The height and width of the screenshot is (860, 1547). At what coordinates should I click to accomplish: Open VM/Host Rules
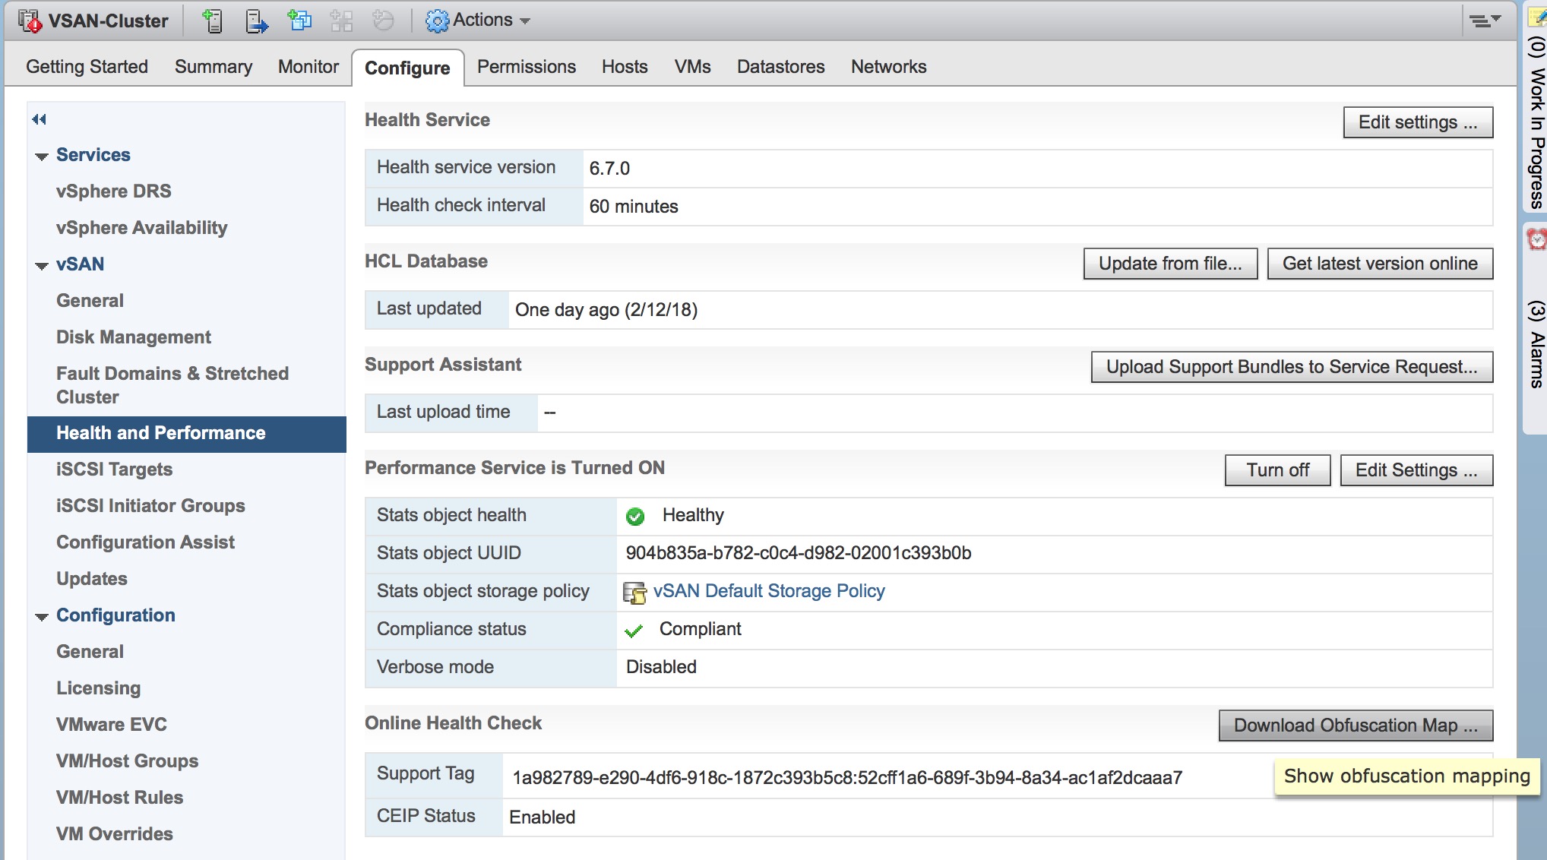click(x=119, y=798)
